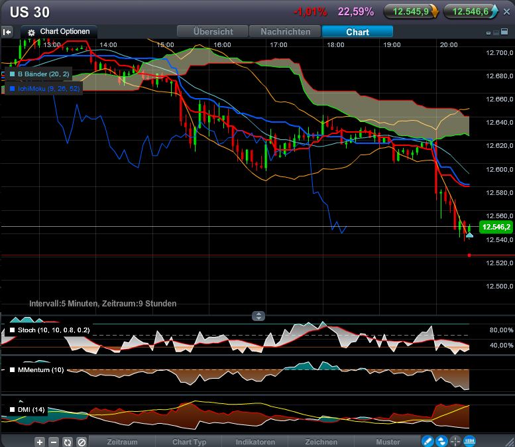Click the IchiMoku (9, 26, 52) indicator label

tap(48, 88)
